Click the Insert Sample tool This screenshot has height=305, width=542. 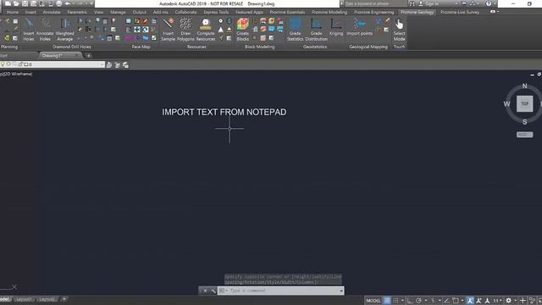coord(168,30)
